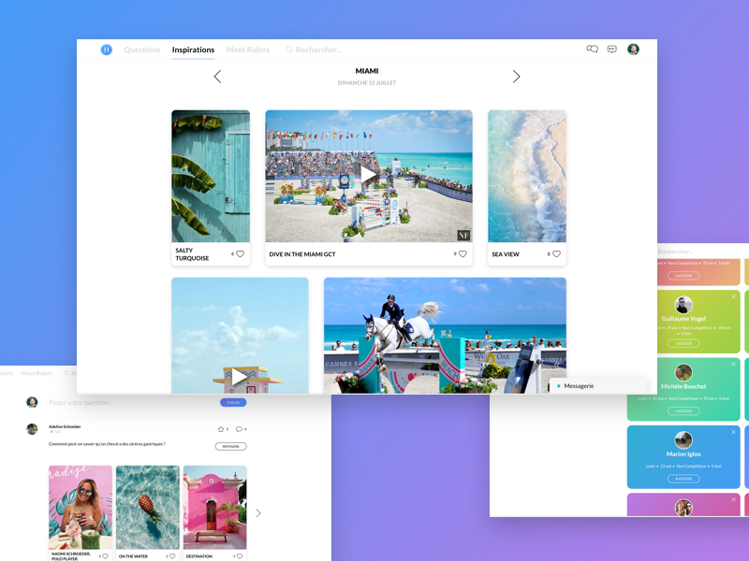Go to next city with right chevron
This screenshot has width=749, height=561.
coord(516,77)
